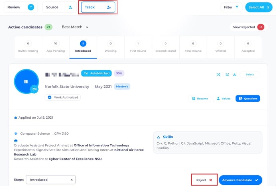Click the filter funnel icon
Viewport: 276px width, 186px height.
[237, 7]
